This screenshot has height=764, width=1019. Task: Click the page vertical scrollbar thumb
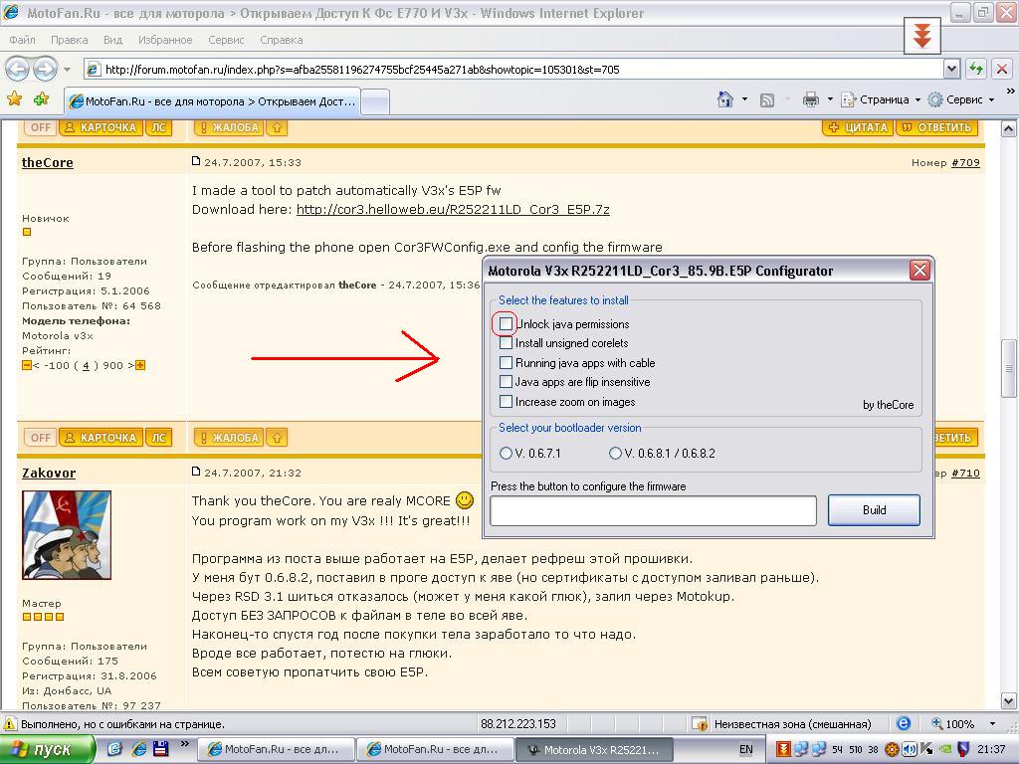tap(1009, 368)
